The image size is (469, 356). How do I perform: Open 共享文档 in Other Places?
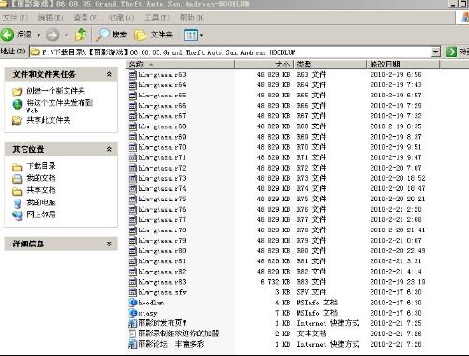pos(41,190)
